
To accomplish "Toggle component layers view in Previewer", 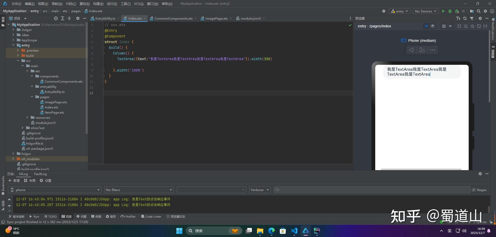I will tap(433, 26).
